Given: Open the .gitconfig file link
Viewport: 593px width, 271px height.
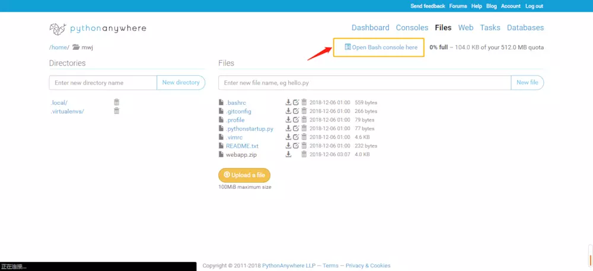Looking at the screenshot, I should 238,111.
